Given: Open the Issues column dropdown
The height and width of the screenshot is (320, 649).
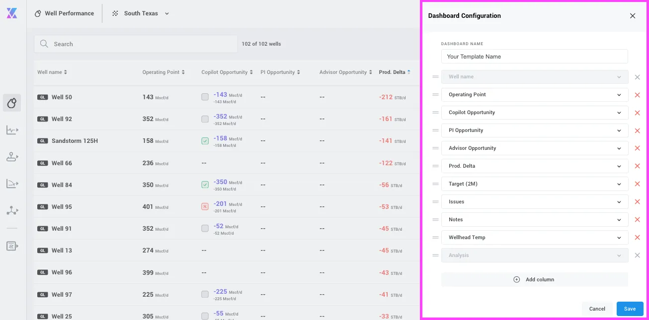Looking at the screenshot, I should 535,202.
